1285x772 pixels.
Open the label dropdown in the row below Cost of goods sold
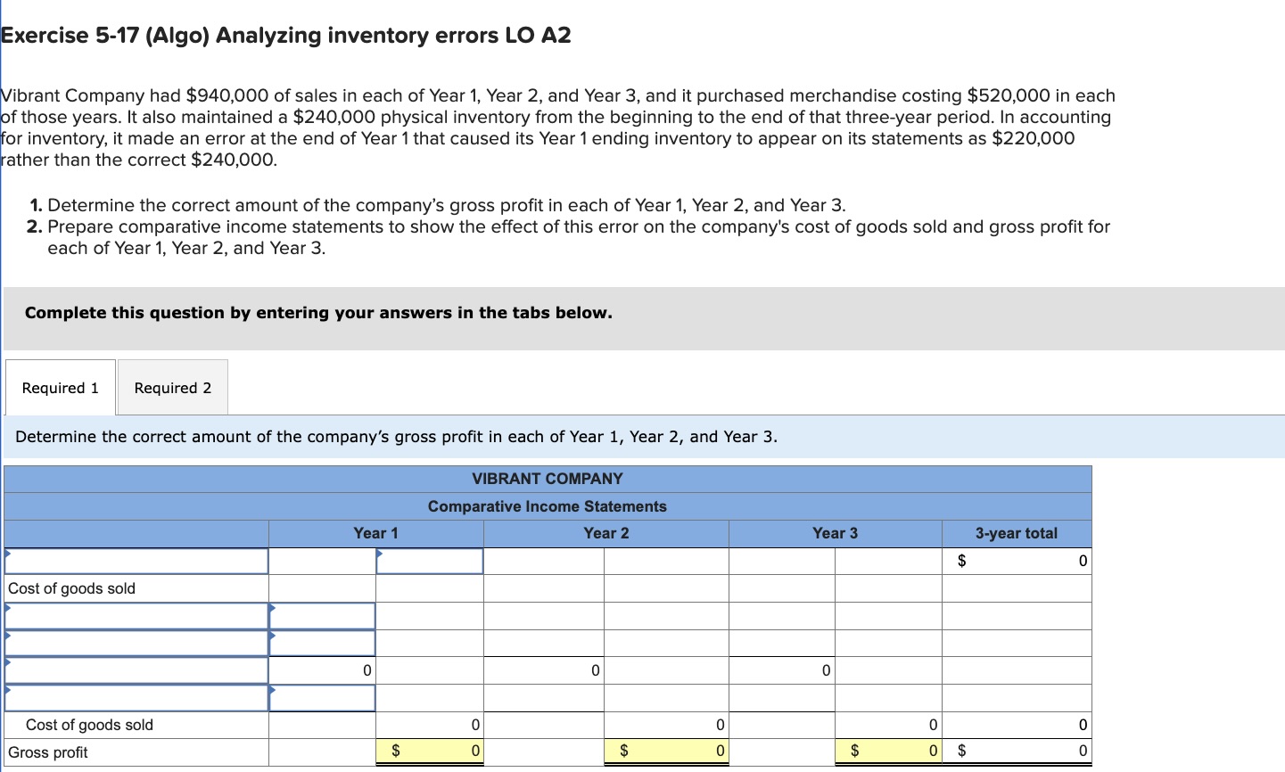pyautogui.click(x=136, y=615)
